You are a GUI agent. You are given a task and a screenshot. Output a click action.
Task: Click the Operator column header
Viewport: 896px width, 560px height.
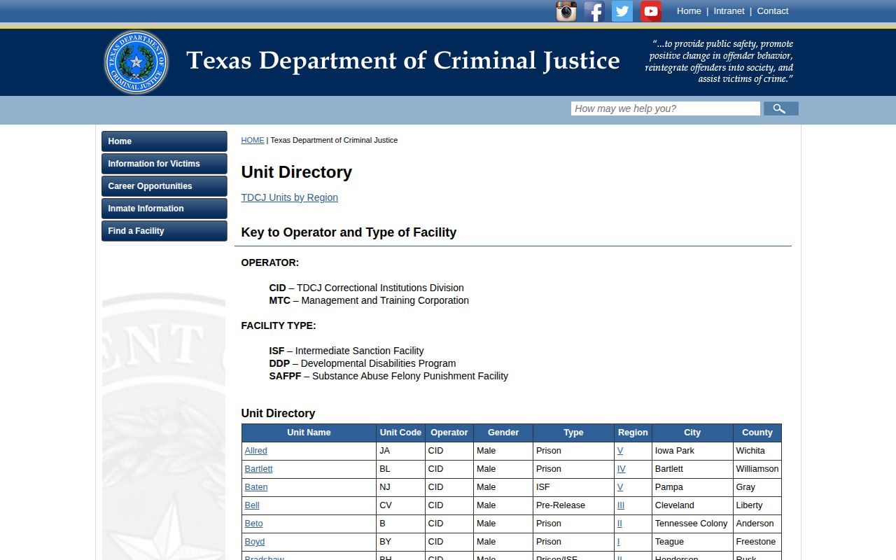tap(449, 433)
